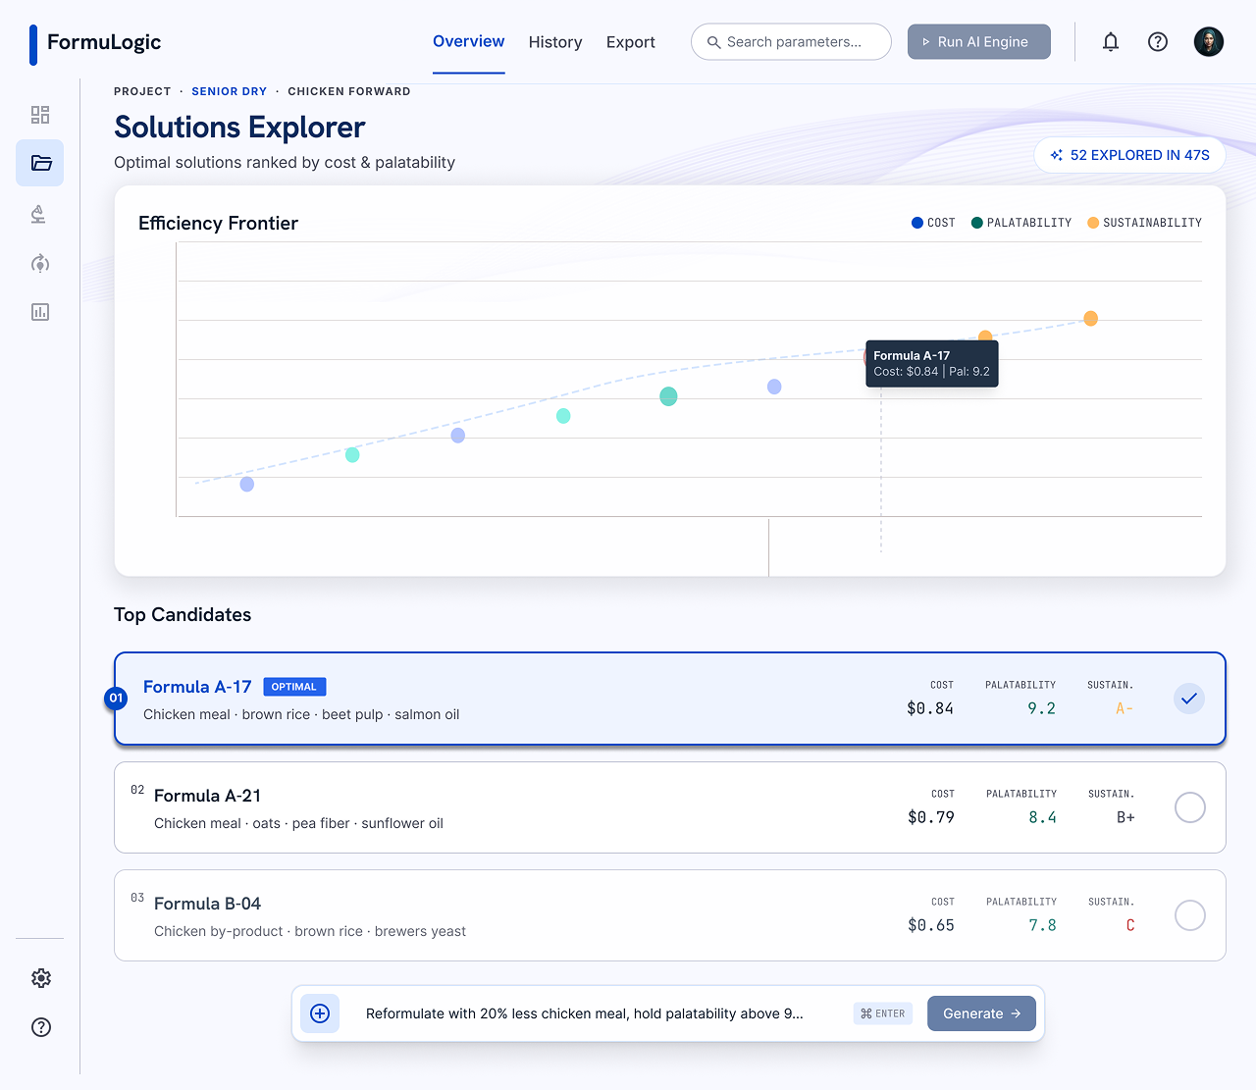The image size is (1256, 1090).
Task: Open the dashboard grid sidebar icon
Action: (40, 115)
